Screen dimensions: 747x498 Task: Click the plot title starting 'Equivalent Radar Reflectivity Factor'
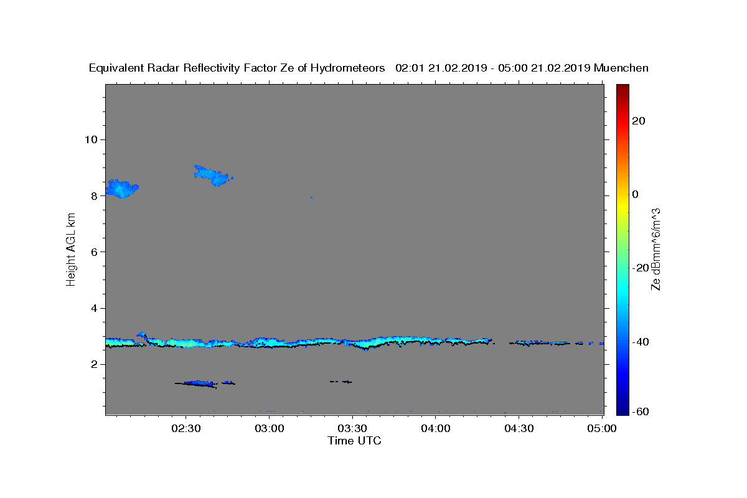click(369, 68)
